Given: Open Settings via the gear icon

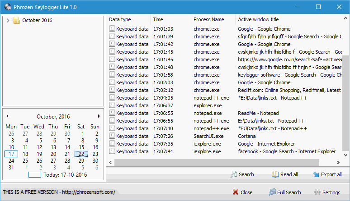Looking at the screenshot, I should 317,192.
